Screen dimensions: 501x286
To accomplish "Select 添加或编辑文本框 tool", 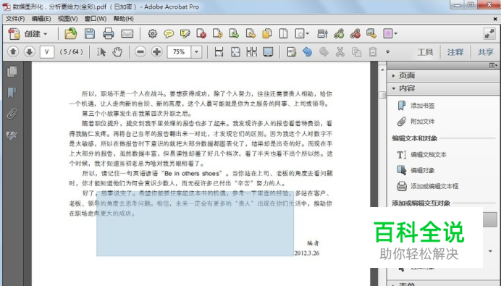I will [x=434, y=186].
